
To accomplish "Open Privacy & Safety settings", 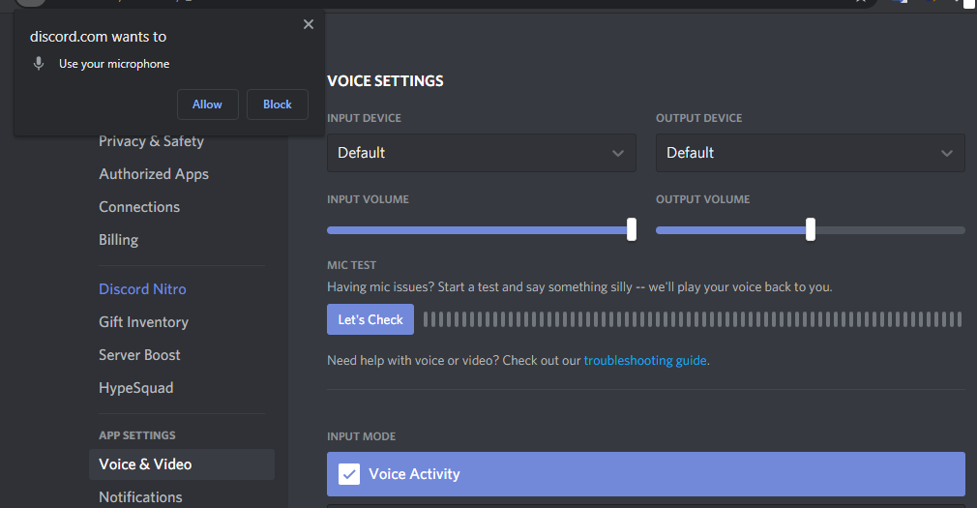I will 152,141.
